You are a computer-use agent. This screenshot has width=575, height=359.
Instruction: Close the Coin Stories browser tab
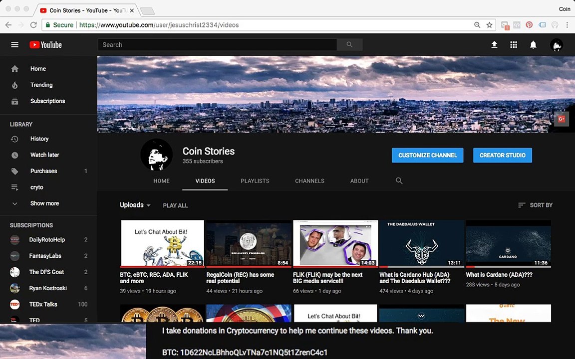[132, 10]
